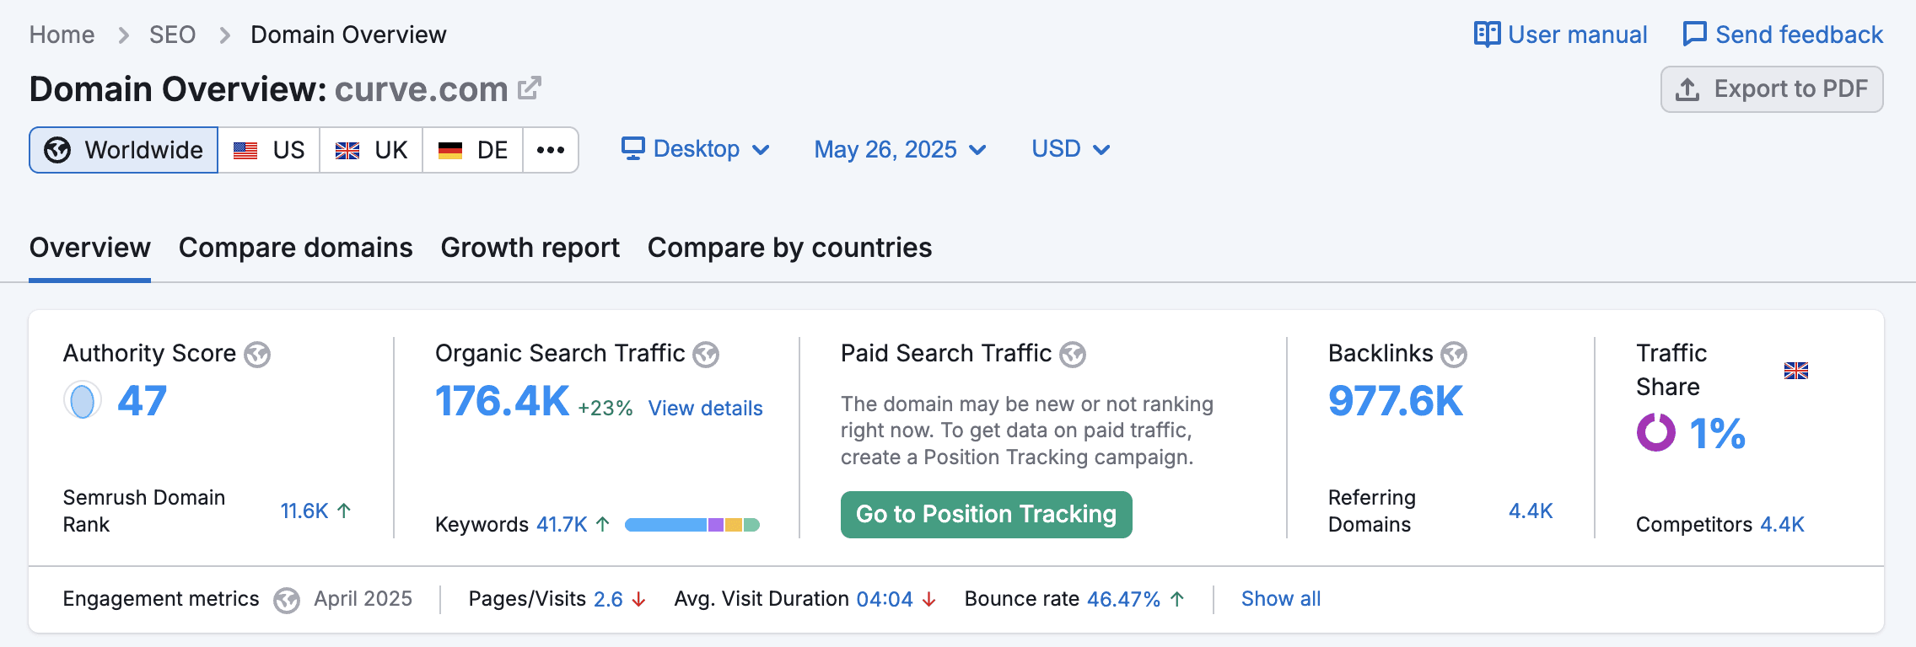Click Referring Domains value 4.4K
The height and width of the screenshot is (647, 1916).
point(1531,511)
